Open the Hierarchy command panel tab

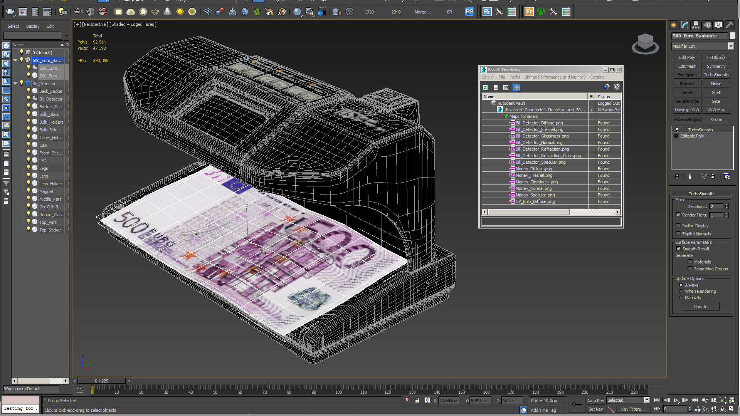point(696,25)
